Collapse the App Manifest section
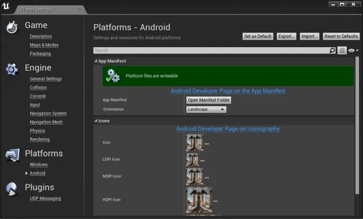 coord(96,61)
